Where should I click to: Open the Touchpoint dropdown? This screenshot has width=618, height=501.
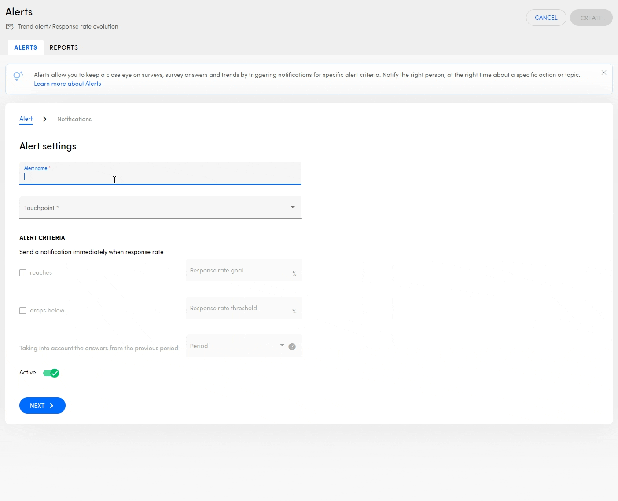pos(160,208)
